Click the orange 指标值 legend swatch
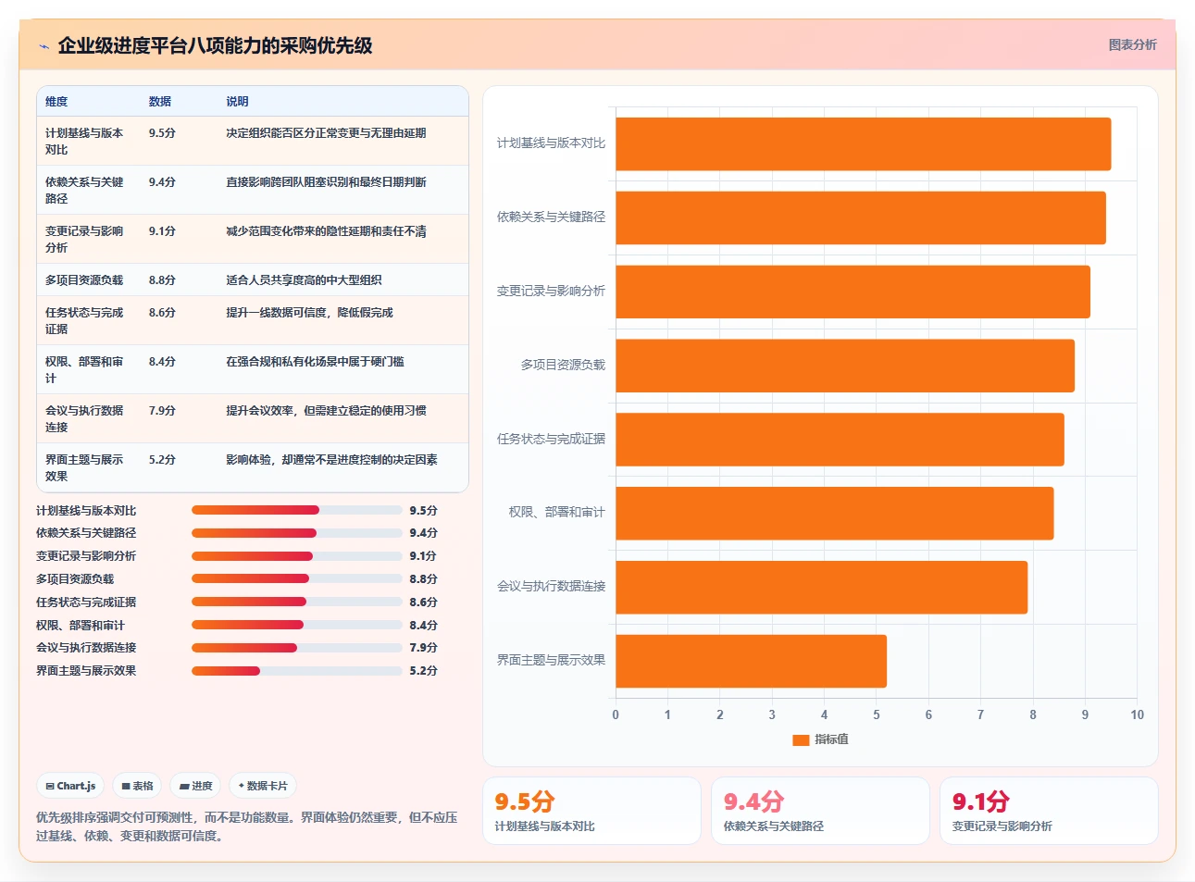Viewport: 1195px width, 882px height. tap(801, 739)
